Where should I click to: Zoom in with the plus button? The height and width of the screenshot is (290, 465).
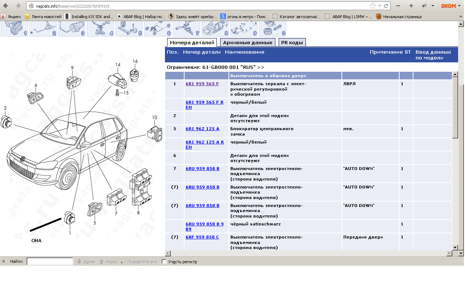click(x=411, y=6)
